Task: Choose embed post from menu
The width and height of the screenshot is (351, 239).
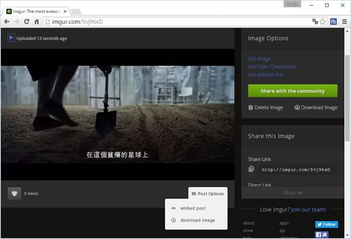Action: pos(193,208)
